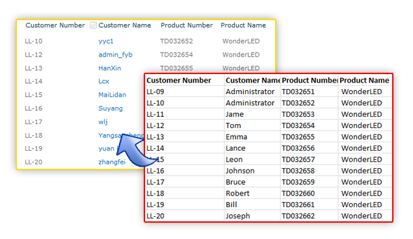Click the Customer Name column header in SharePoint list
413x239 pixels.
[125, 25]
